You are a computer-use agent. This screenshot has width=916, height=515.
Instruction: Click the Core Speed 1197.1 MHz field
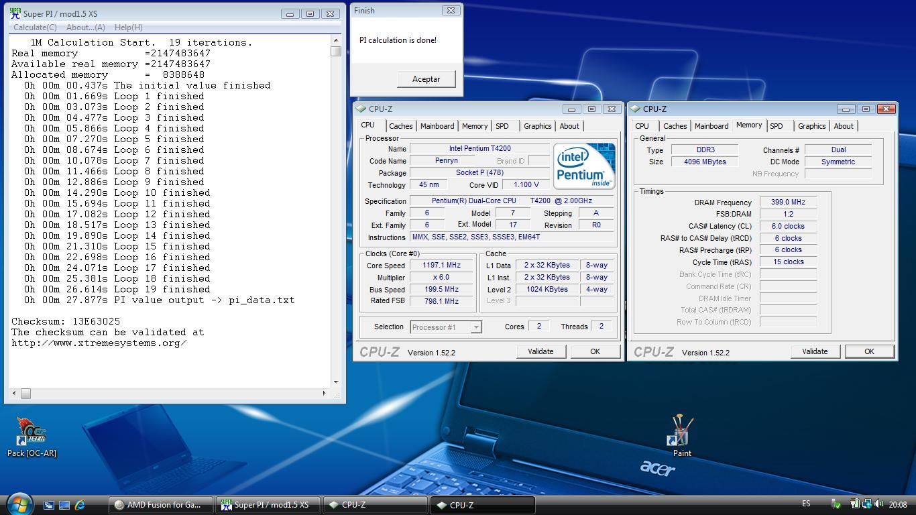pos(441,266)
